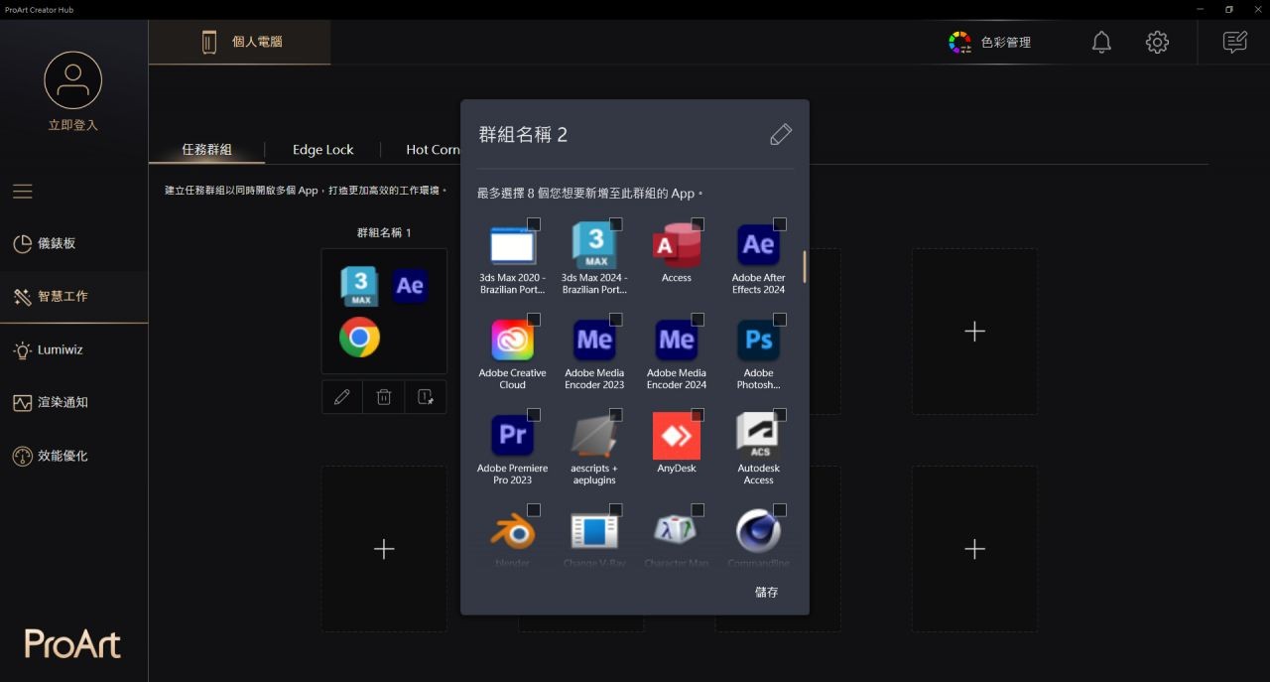Open the 色彩管理 color management option
Image resolution: width=1270 pixels, height=682 pixels.
(x=990, y=43)
